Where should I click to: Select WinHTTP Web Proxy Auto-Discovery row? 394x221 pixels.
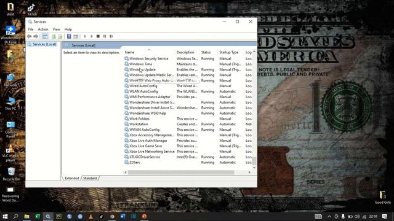188,80
